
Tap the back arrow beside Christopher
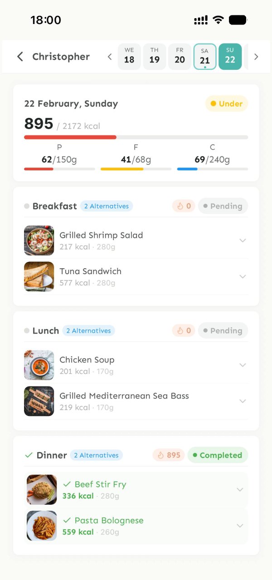(20, 57)
